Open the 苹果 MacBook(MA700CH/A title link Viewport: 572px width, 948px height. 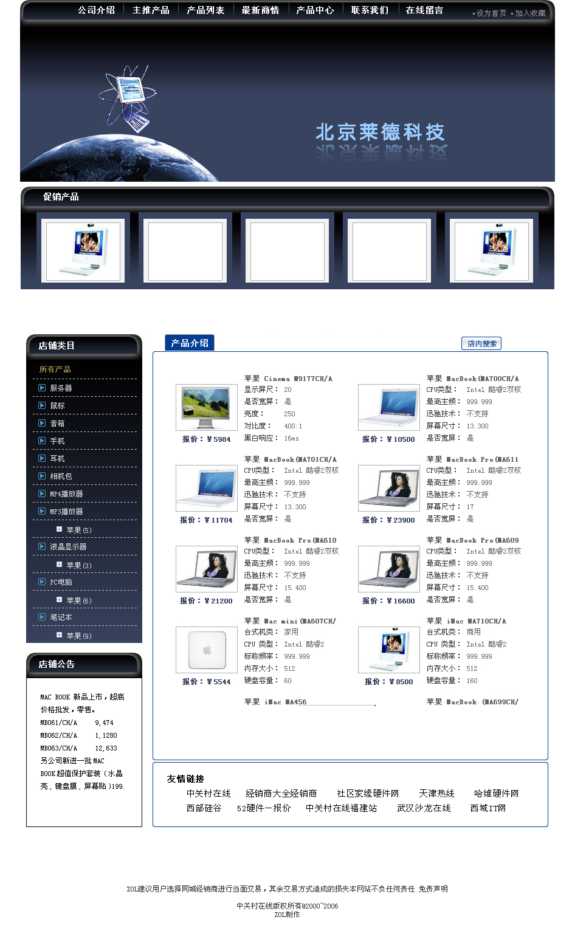[472, 379]
